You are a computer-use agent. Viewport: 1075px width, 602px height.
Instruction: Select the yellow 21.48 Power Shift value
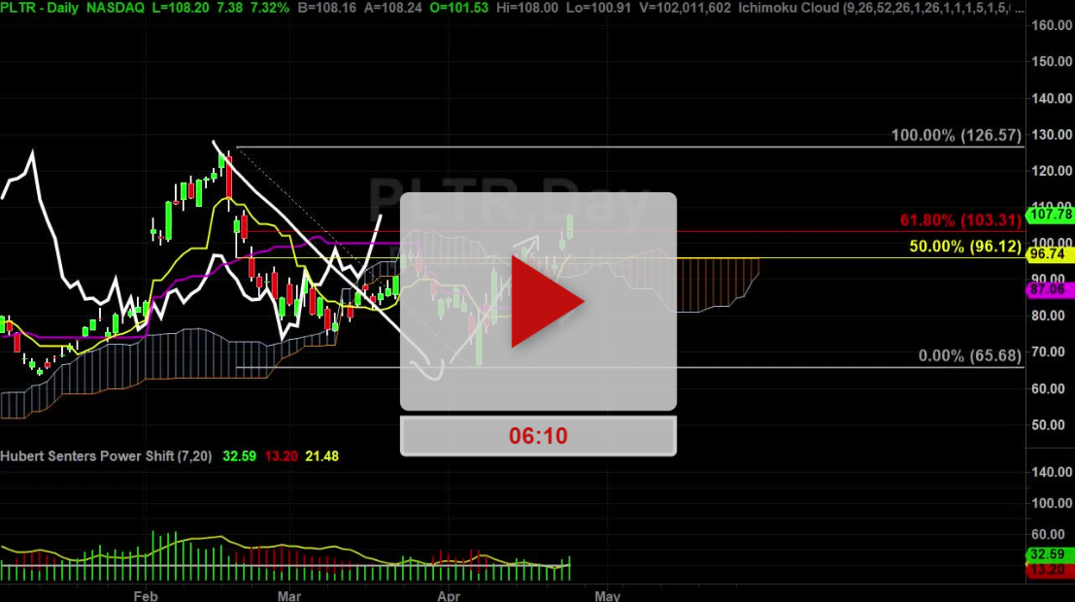point(321,456)
